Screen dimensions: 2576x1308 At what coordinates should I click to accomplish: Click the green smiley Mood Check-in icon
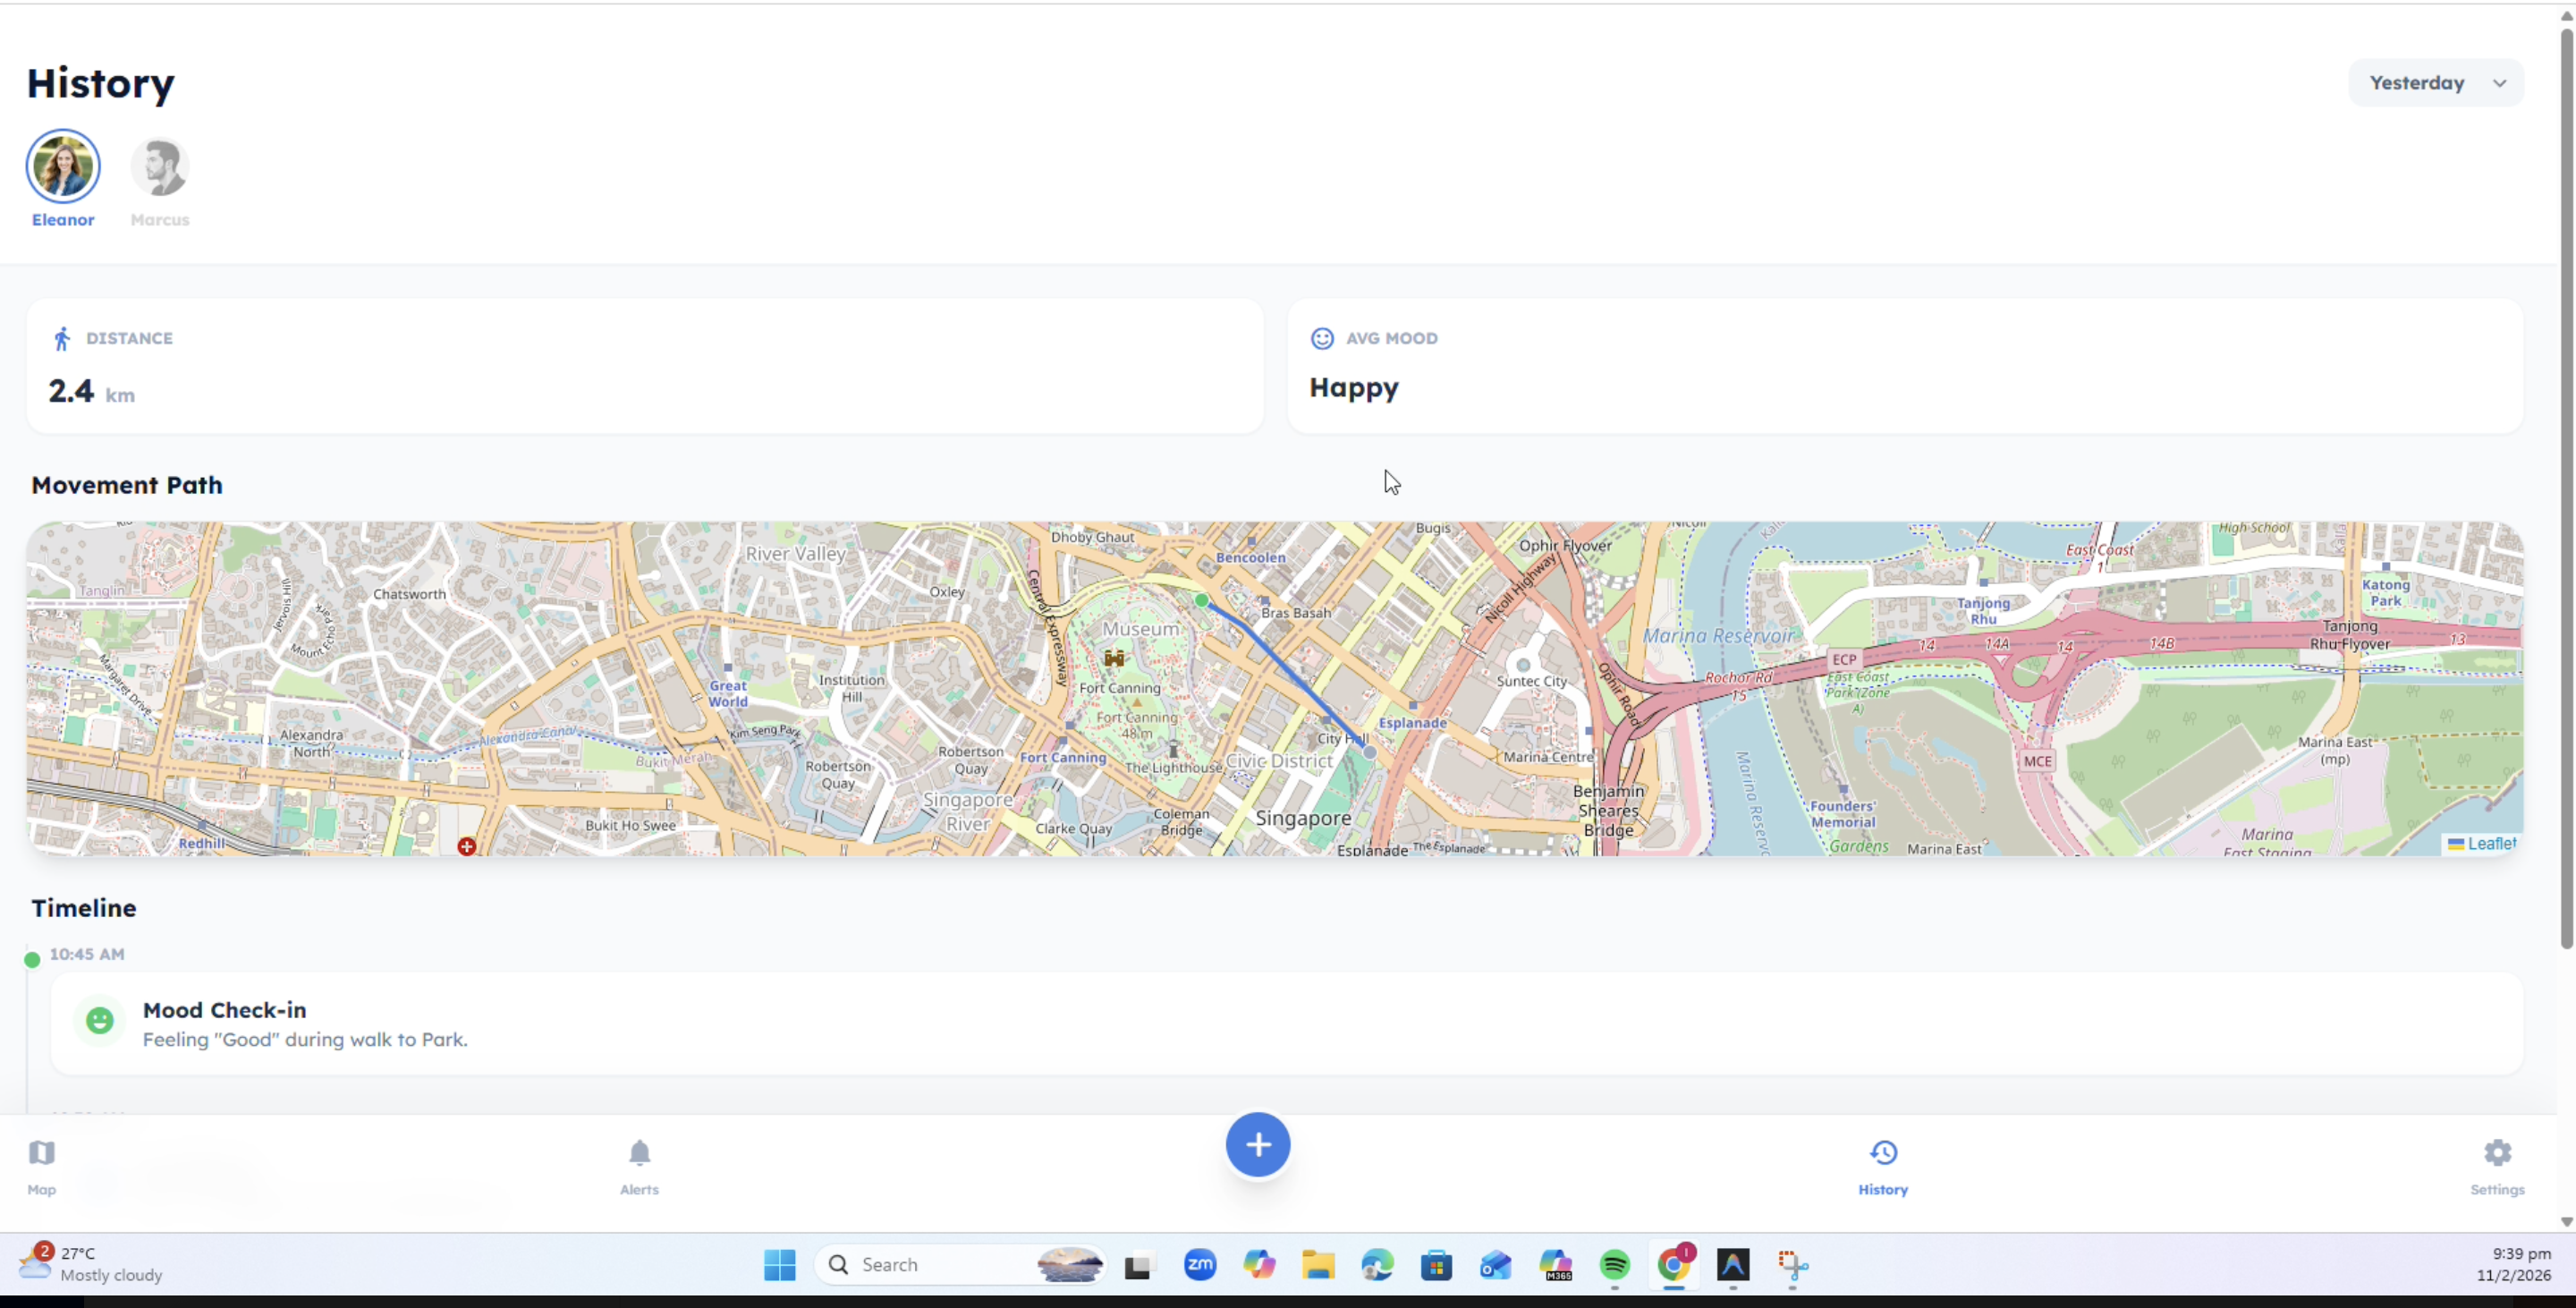(x=99, y=1021)
